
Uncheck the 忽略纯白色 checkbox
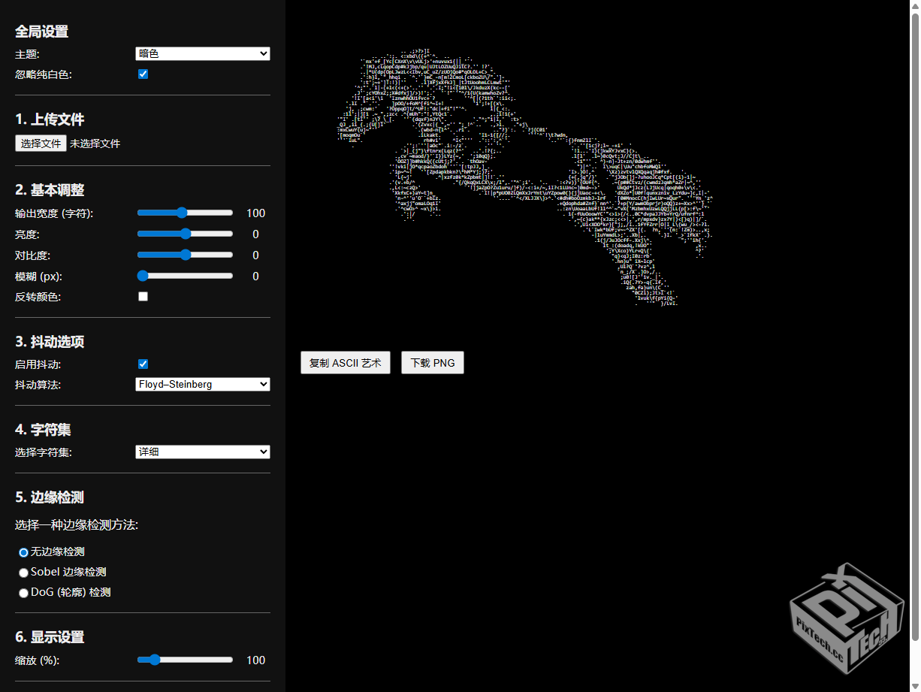(x=143, y=74)
